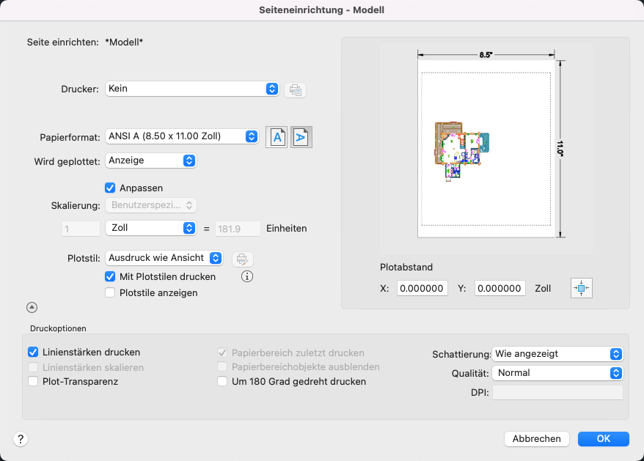The height and width of the screenshot is (461, 644).
Task: Check Um 180 Grad gedreht drucken
Action: tap(223, 381)
